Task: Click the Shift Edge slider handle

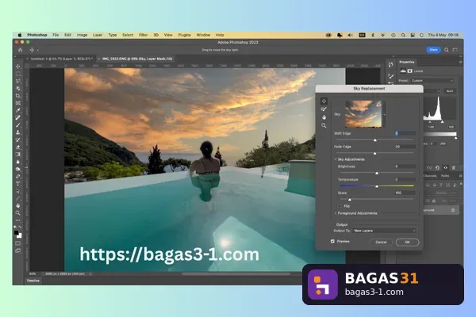Action: pyautogui.click(x=375, y=139)
